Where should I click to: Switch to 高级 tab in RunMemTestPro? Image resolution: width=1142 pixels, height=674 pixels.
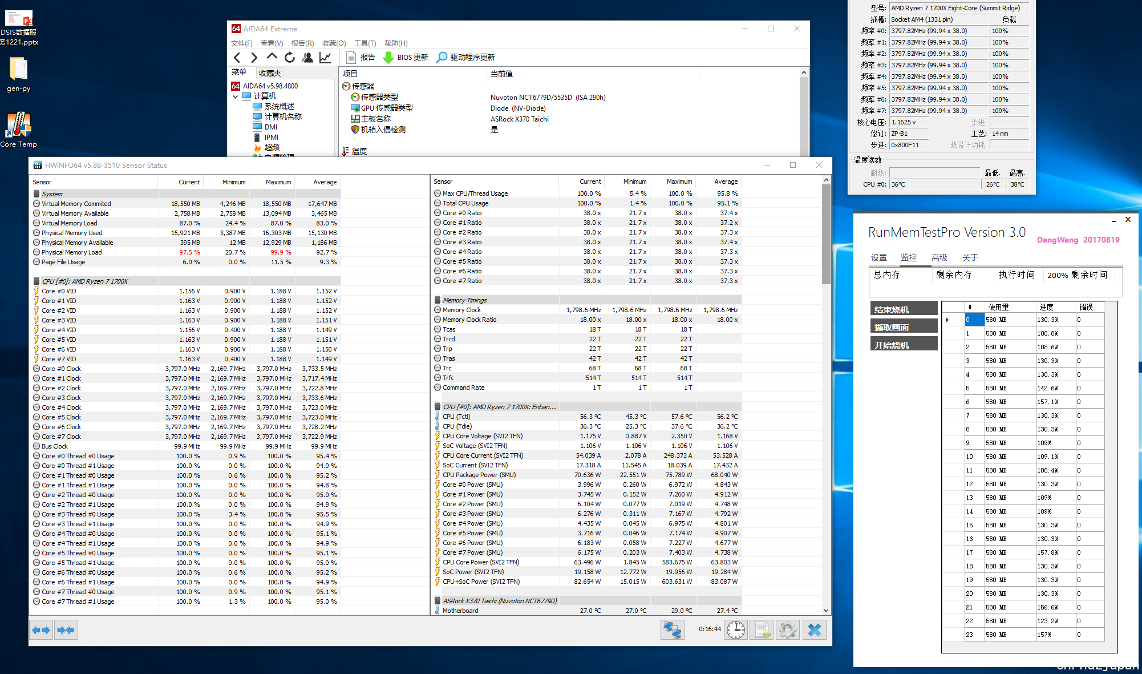click(939, 258)
